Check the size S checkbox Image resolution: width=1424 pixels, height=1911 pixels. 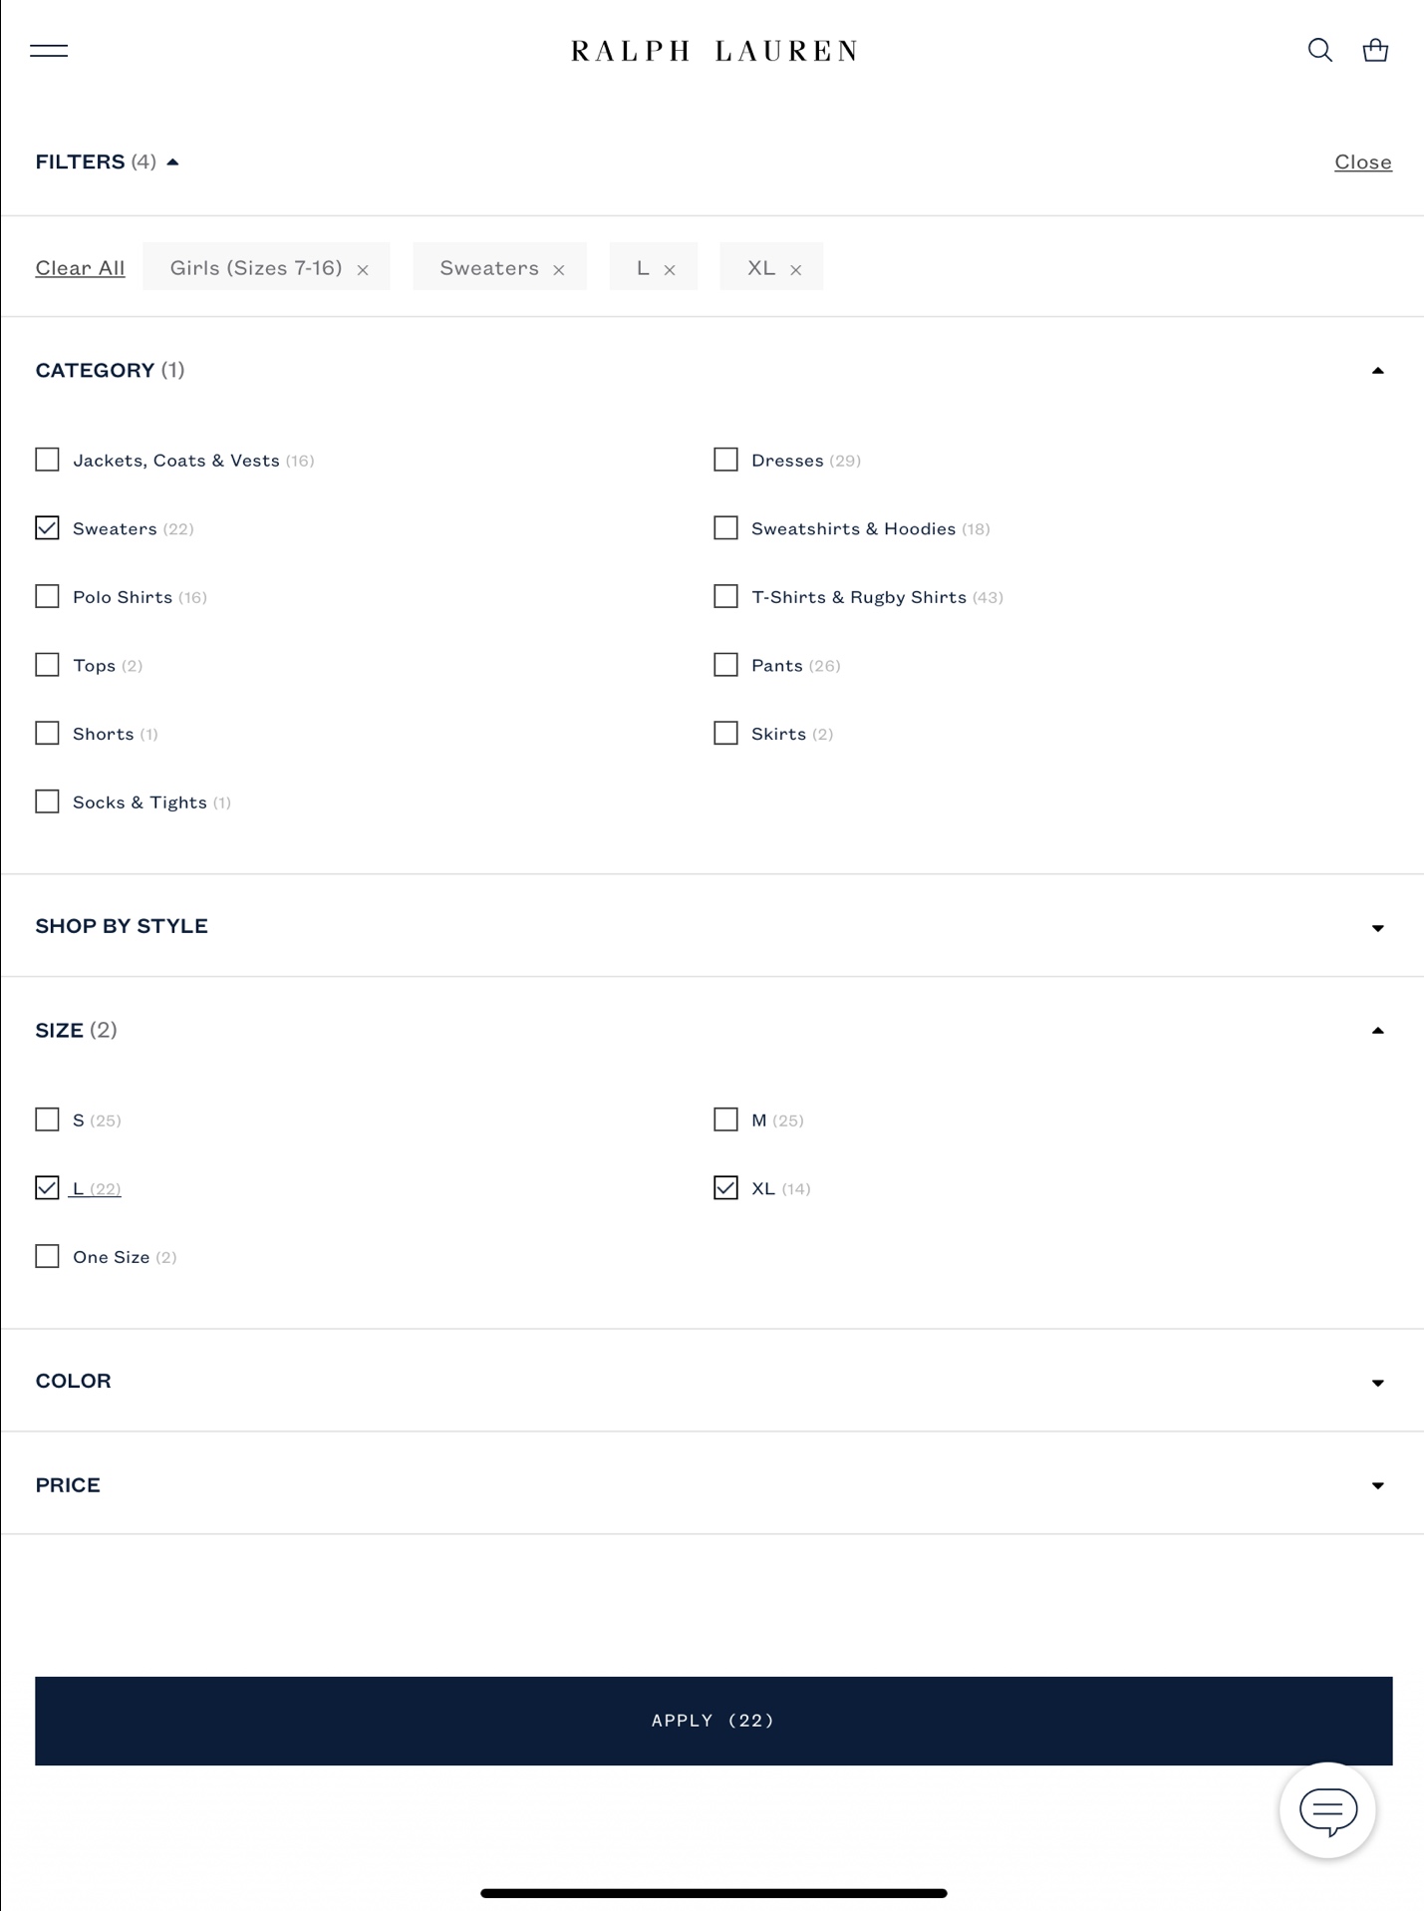(47, 1119)
